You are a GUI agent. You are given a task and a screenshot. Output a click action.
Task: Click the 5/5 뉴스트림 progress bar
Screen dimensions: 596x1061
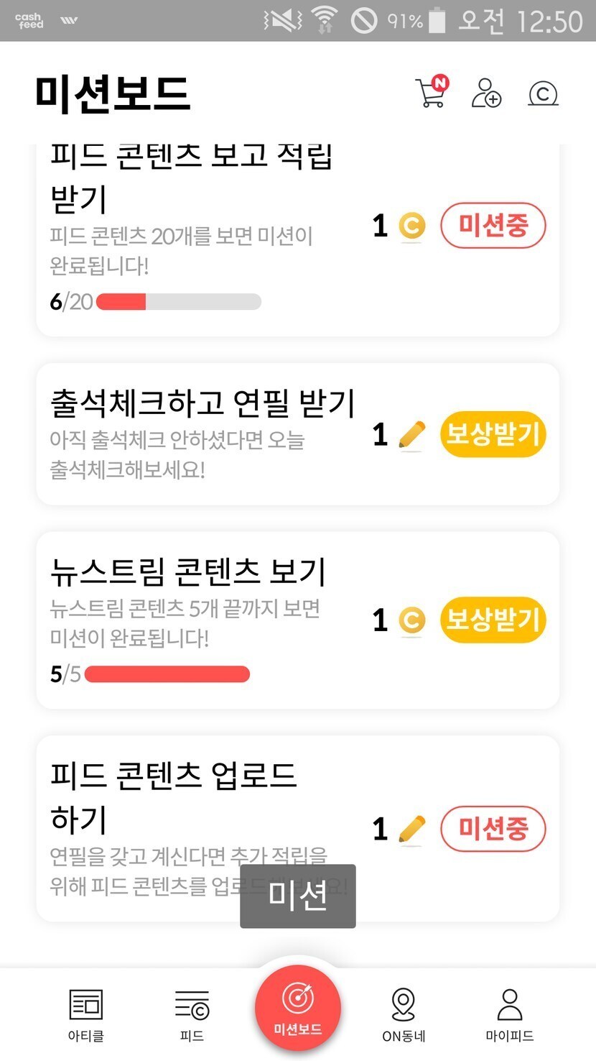pyautogui.click(x=167, y=674)
